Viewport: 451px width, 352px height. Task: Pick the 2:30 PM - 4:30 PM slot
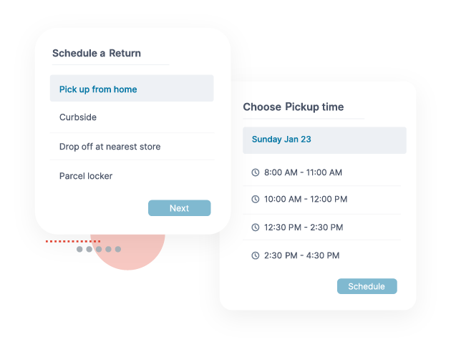(321, 255)
